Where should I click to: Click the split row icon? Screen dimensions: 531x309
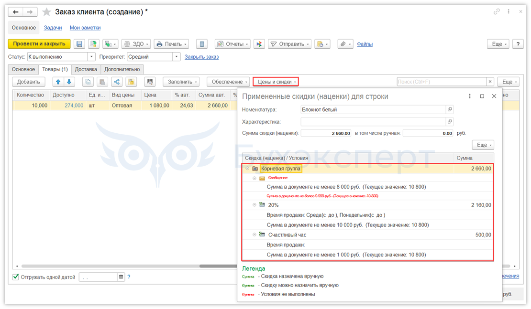[117, 82]
